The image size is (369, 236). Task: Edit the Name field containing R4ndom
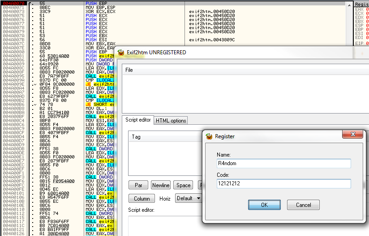point(284,163)
